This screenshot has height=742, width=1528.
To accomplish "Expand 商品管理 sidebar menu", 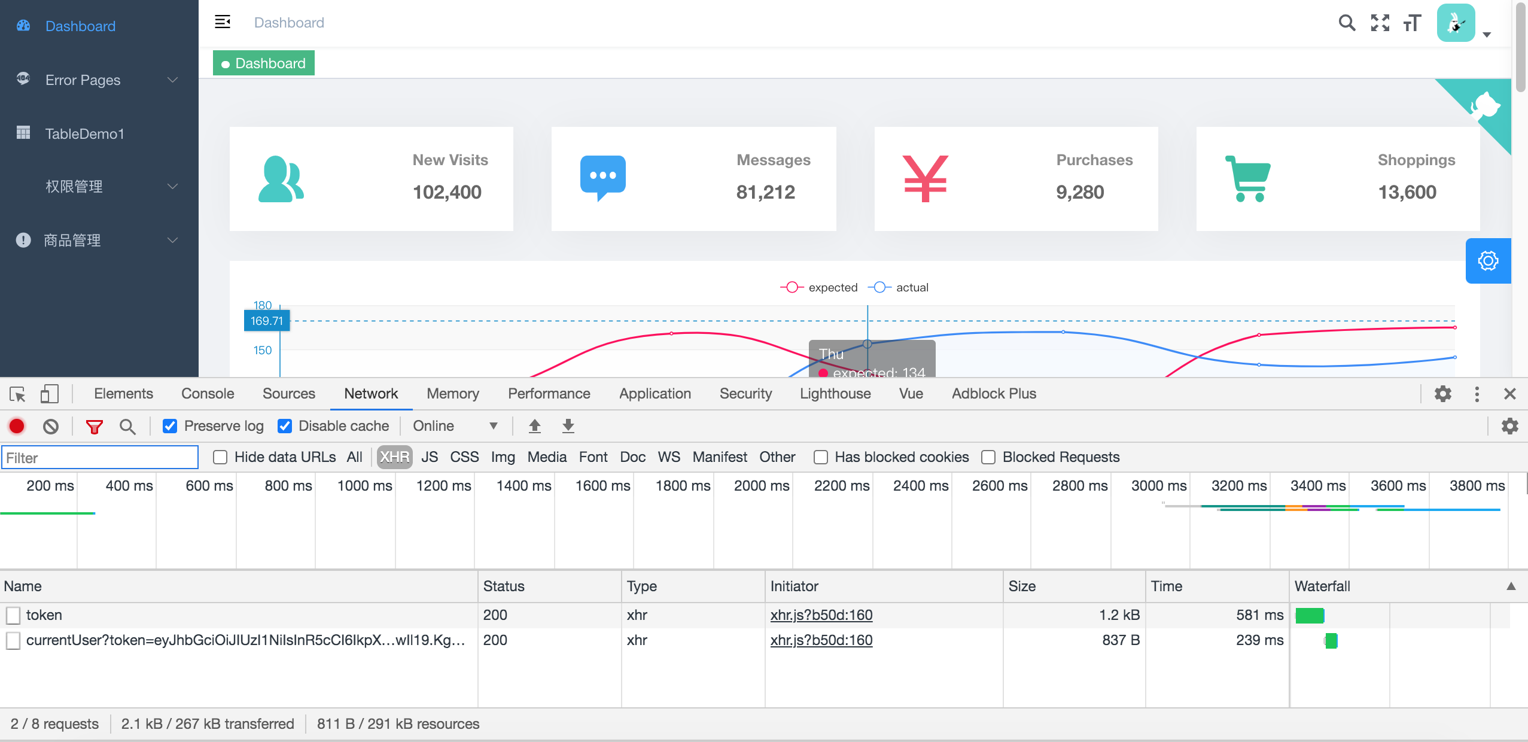I will click(x=99, y=240).
